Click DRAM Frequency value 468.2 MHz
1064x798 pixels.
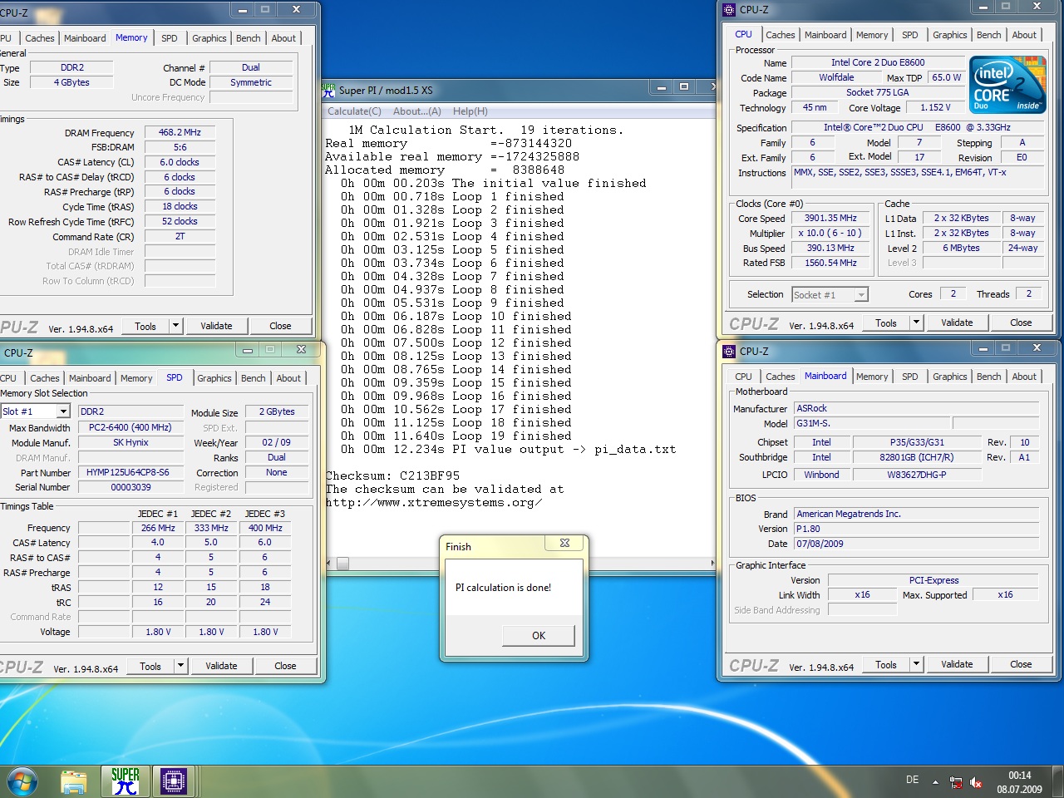click(180, 132)
